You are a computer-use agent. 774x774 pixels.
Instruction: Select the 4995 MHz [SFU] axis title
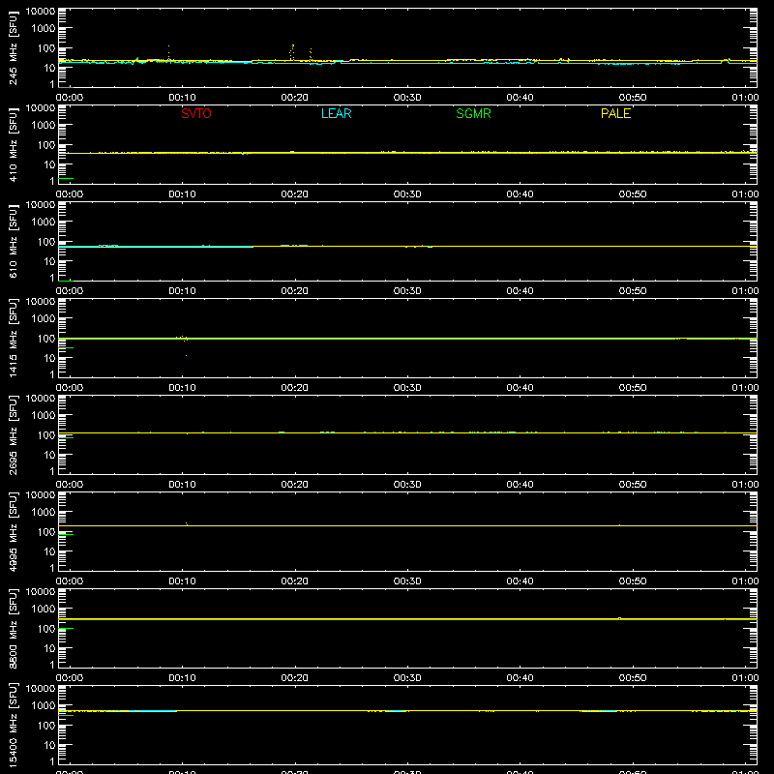[14, 531]
